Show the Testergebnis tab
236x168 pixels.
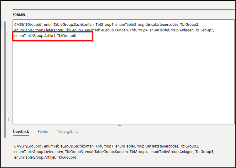67,131
